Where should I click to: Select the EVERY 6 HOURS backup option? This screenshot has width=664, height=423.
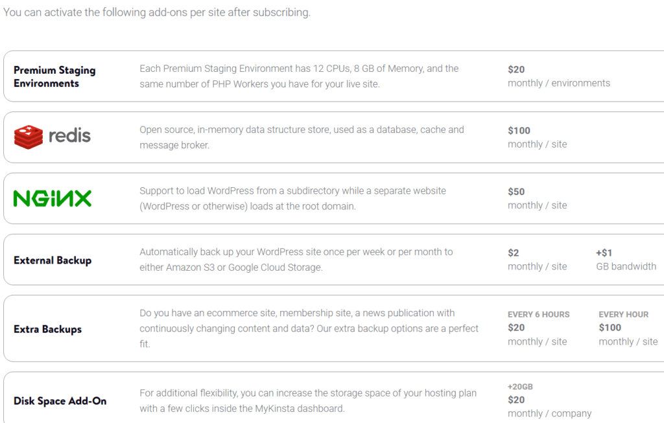(538, 314)
